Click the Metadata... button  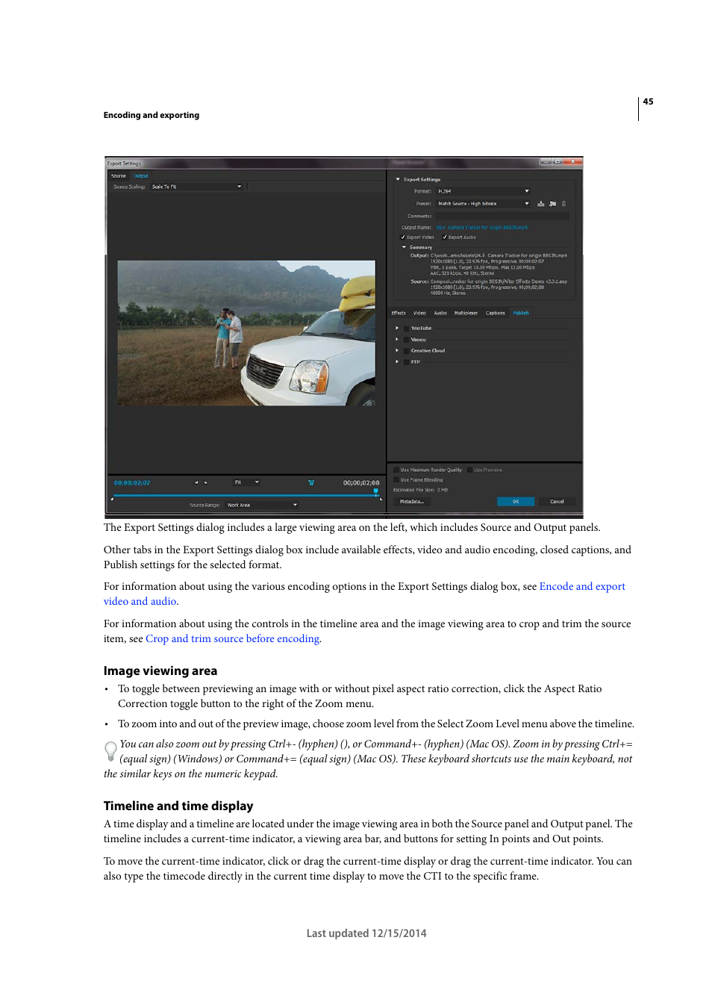coord(412,502)
